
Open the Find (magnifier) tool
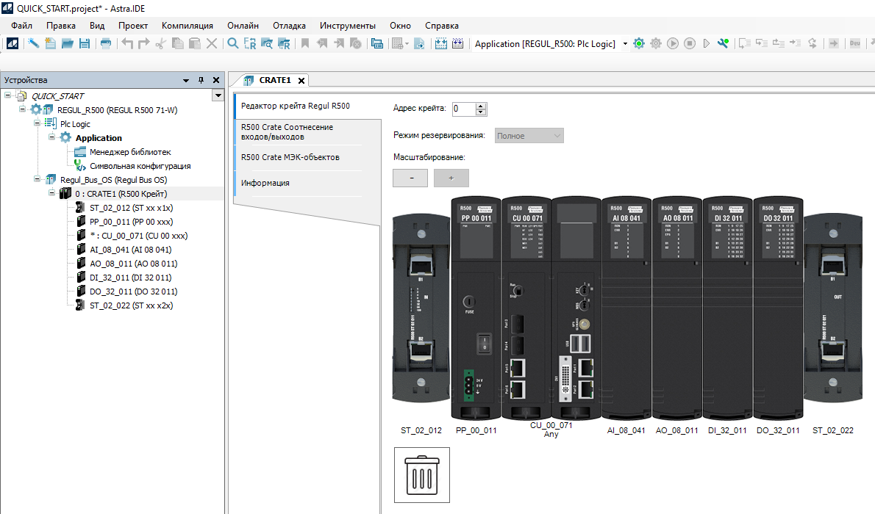click(x=232, y=44)
